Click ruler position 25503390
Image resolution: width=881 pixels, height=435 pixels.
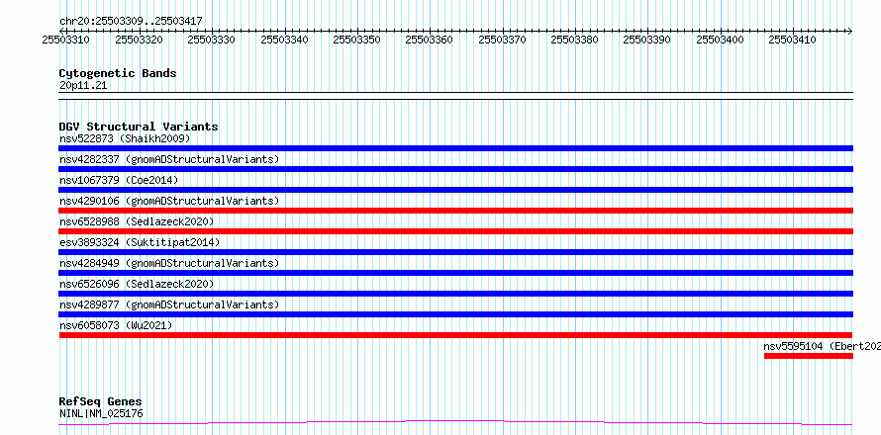(x=647, y=40)
